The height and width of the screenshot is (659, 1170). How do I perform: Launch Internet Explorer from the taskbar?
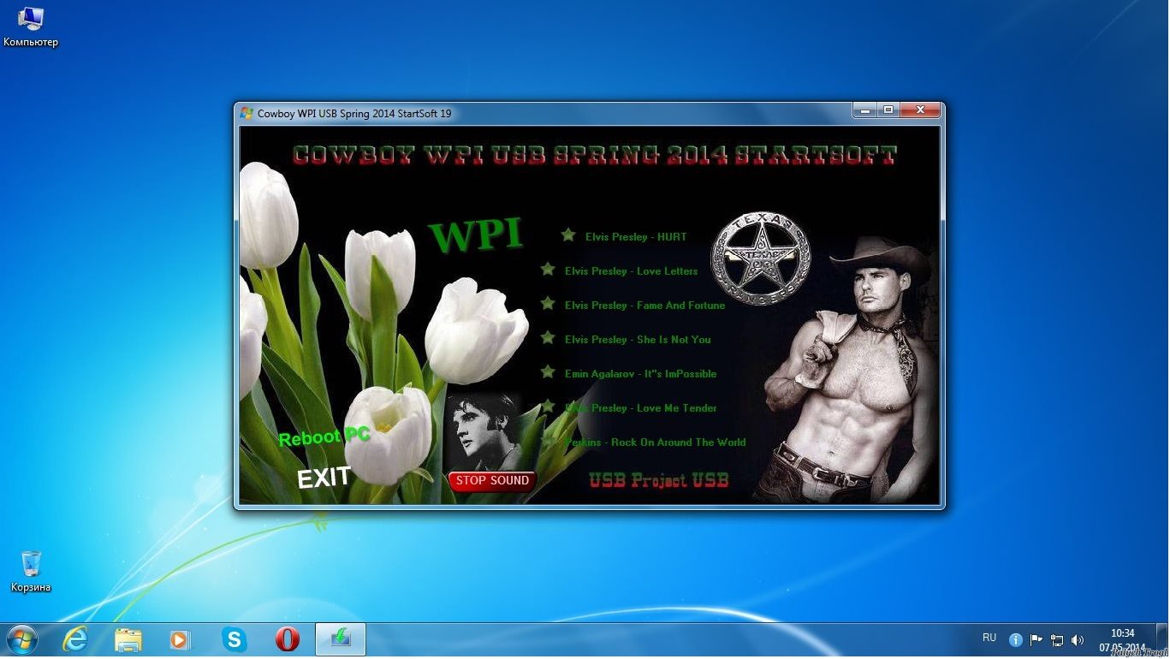[75, 639]
